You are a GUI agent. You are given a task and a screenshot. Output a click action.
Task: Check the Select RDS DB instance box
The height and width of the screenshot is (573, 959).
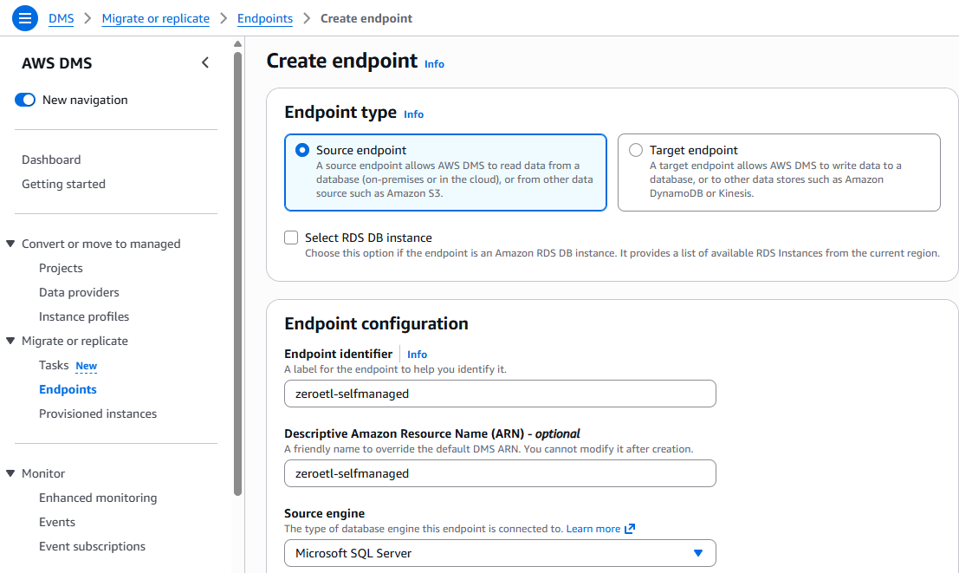[x=291, y=238]
